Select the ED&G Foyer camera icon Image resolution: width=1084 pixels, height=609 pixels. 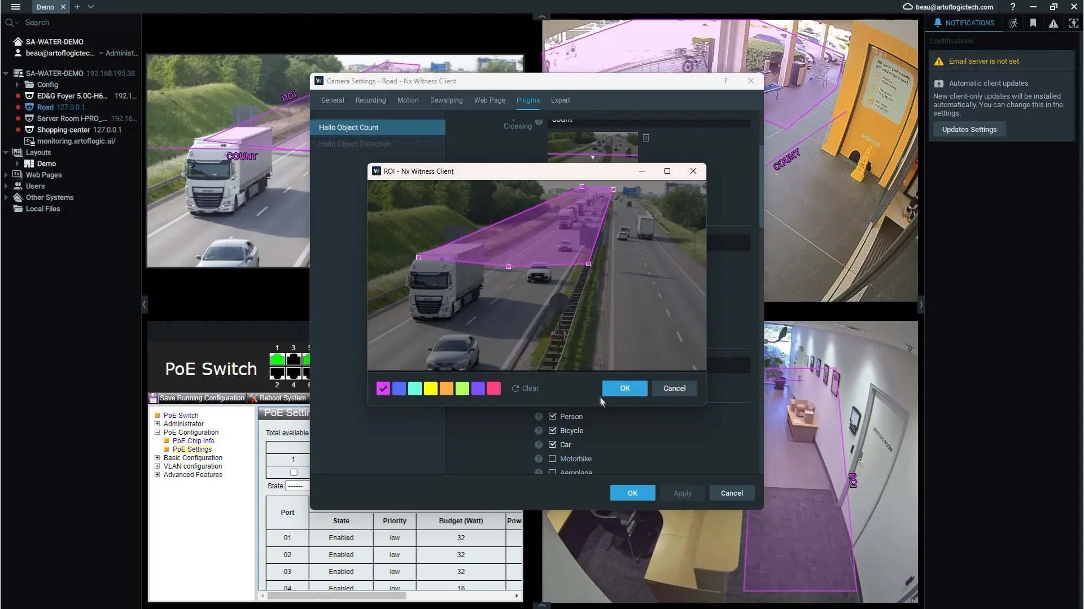click(x=29, y=96)
